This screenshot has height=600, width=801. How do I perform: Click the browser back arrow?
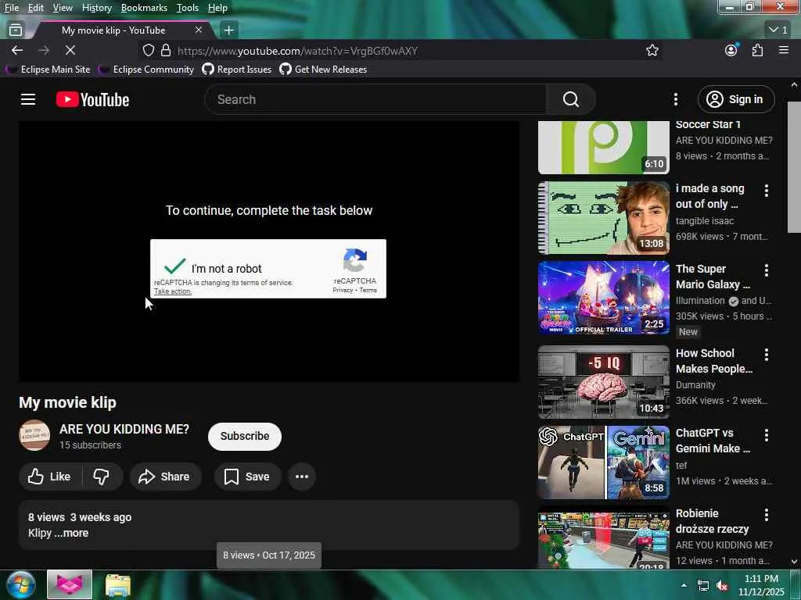click(x=17, y=50)
